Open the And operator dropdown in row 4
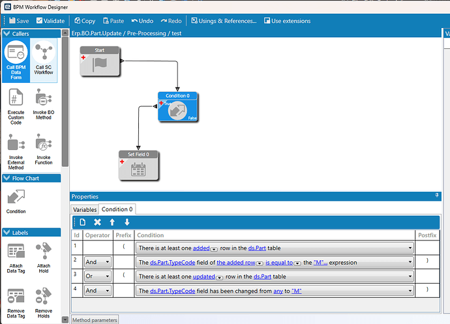450x324 pixels. pos(108,291)
